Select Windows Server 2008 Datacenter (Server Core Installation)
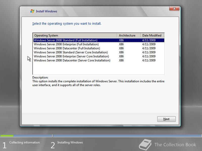The width and height of the screenshot is (202, 151). (x=99, y=60)
